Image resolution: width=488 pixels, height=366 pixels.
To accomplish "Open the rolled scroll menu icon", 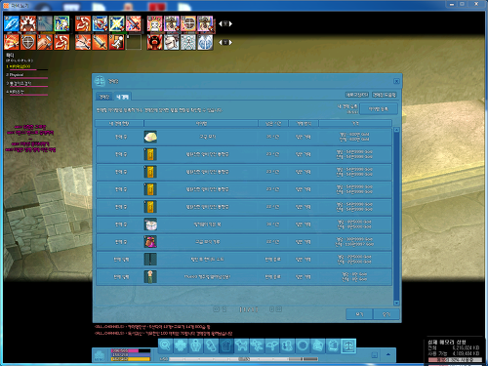I will coord(212,346).
